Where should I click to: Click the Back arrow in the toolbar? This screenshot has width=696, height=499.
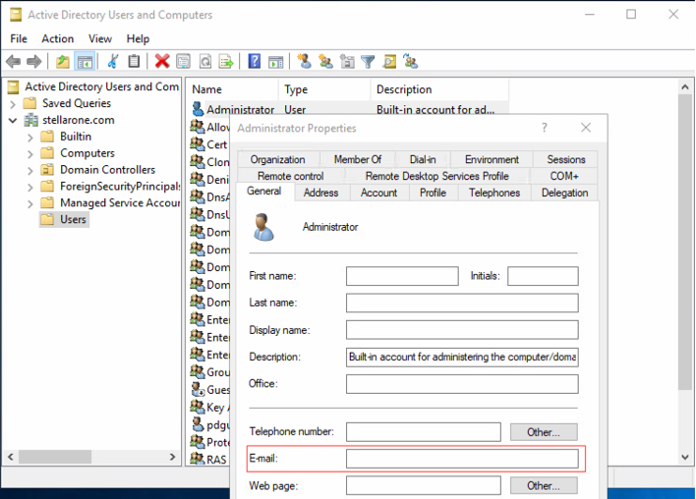[14, 62]
